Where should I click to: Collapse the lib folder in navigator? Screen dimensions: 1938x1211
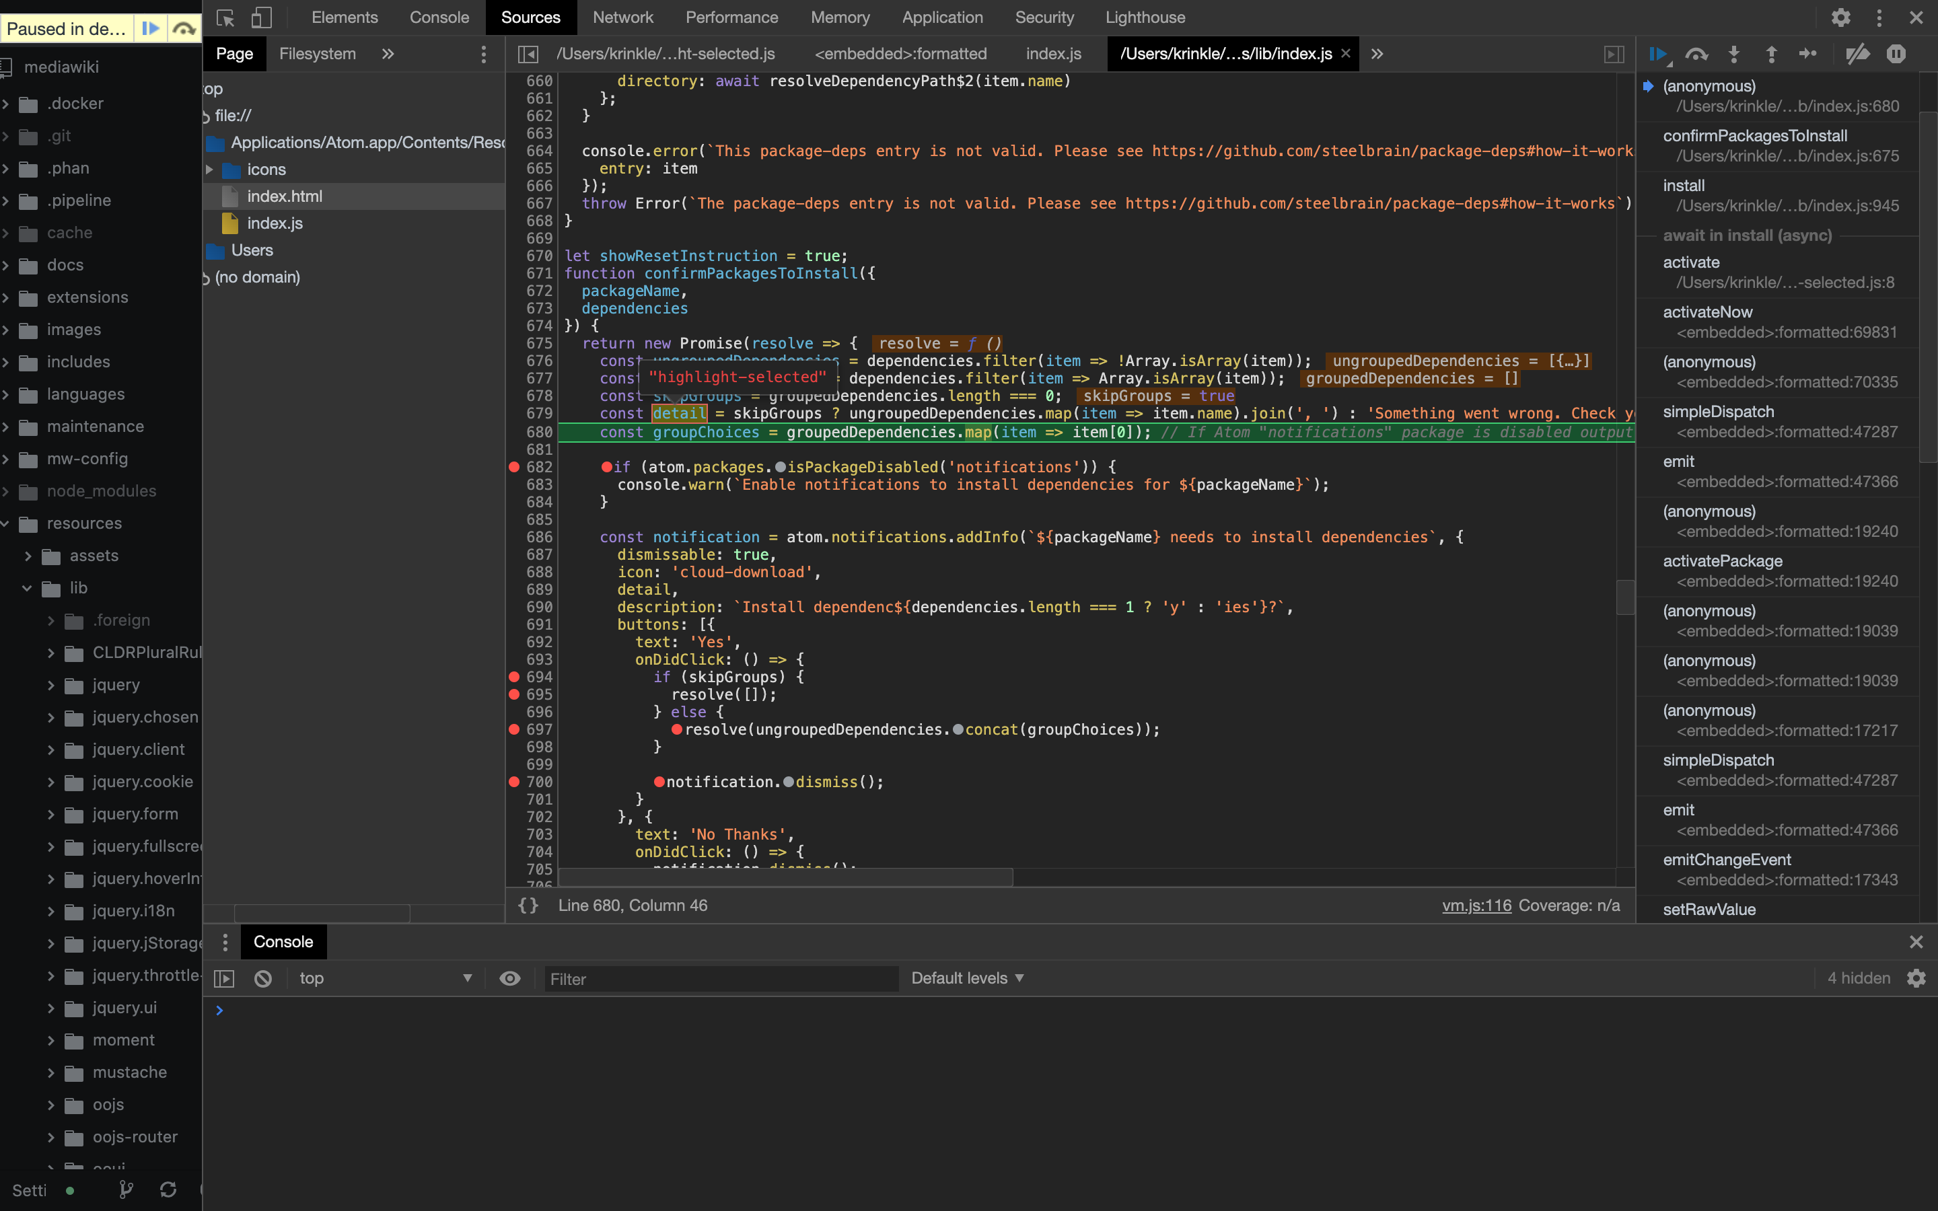tap(27, 588)
